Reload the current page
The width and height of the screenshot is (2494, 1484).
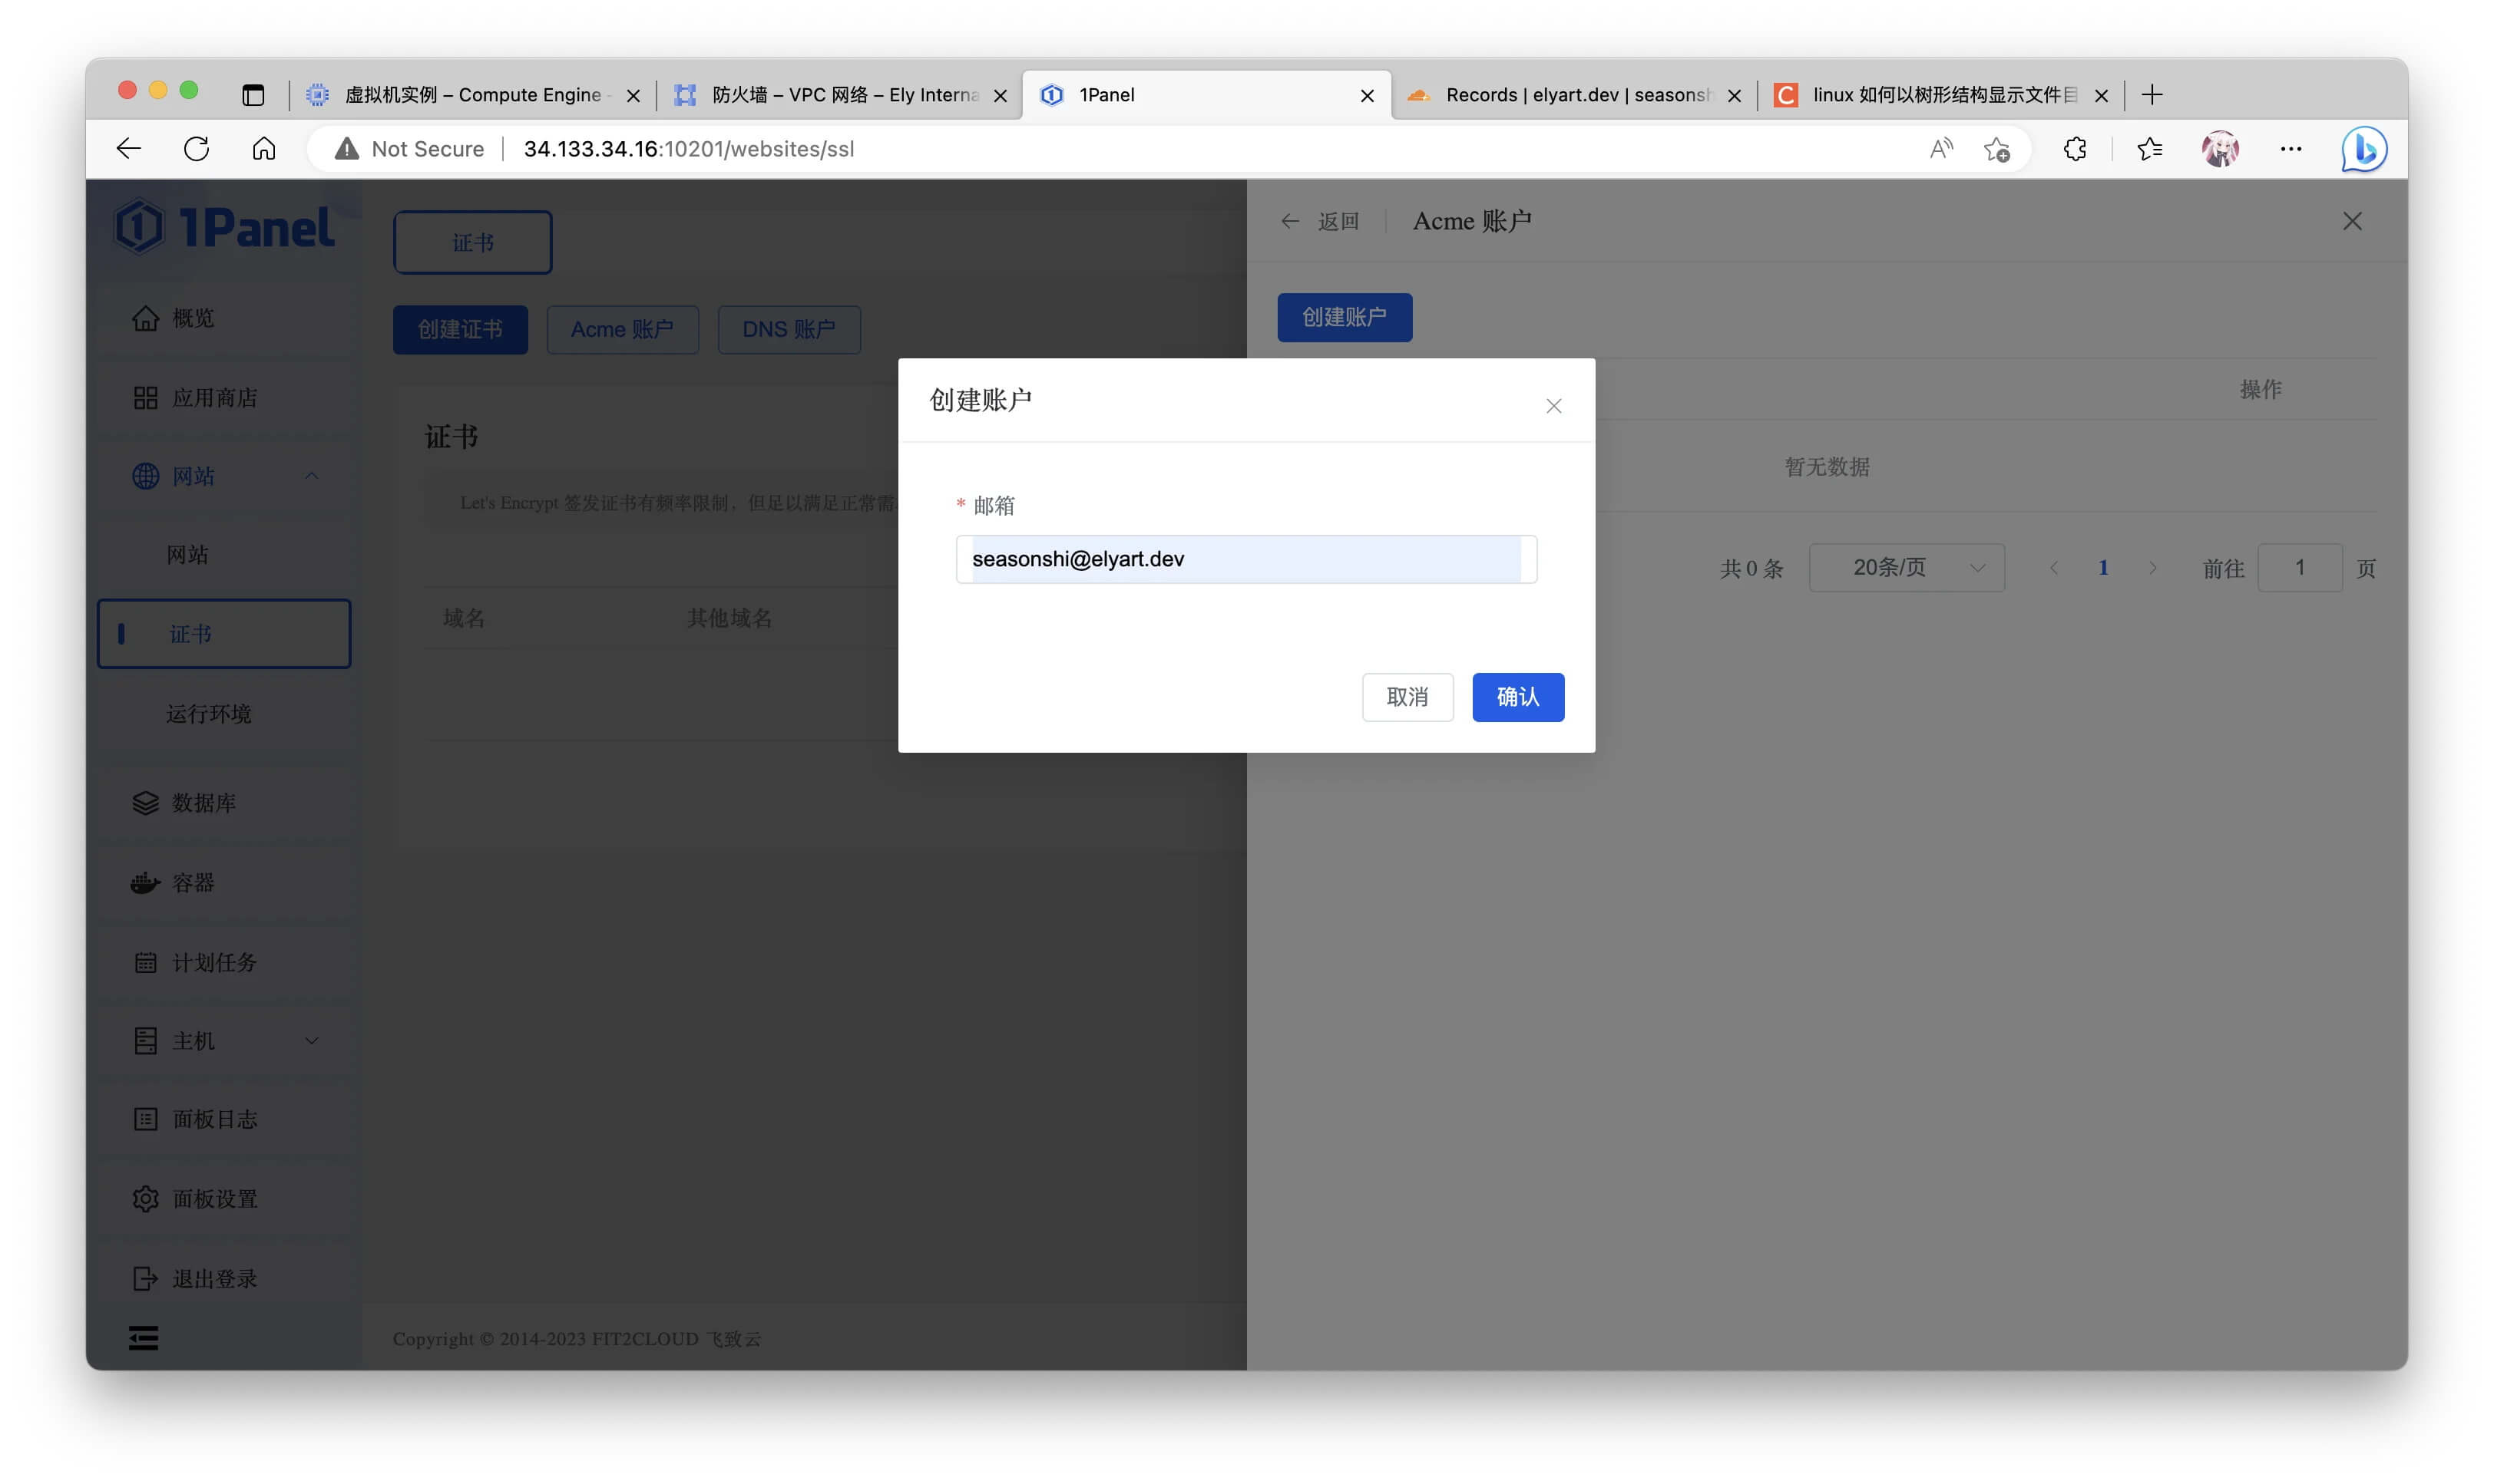[196, 149]
